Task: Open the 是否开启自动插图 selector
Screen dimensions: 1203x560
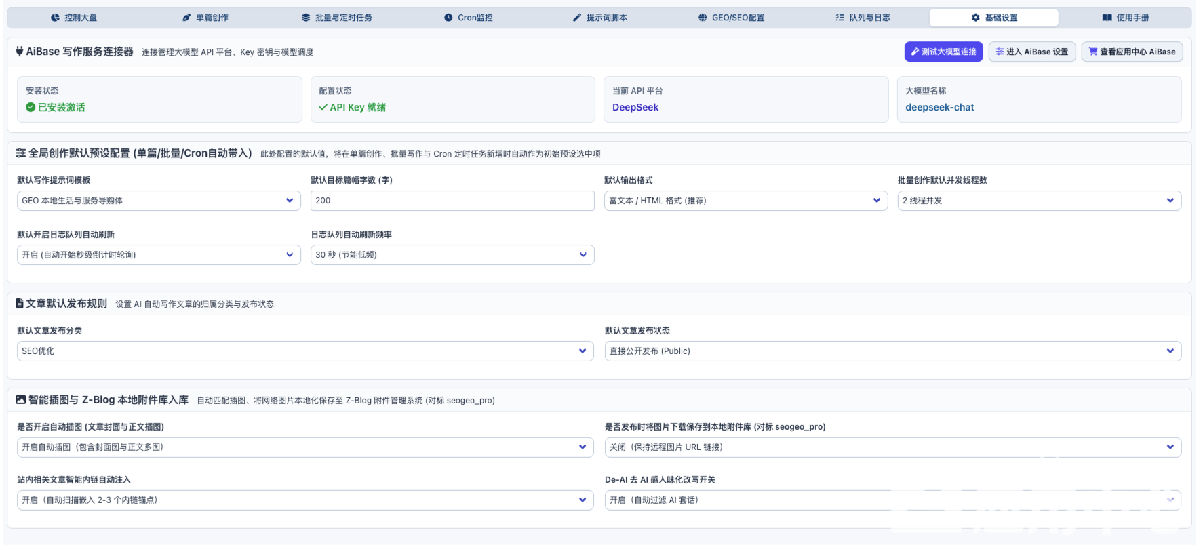Action: pos(305,447)
